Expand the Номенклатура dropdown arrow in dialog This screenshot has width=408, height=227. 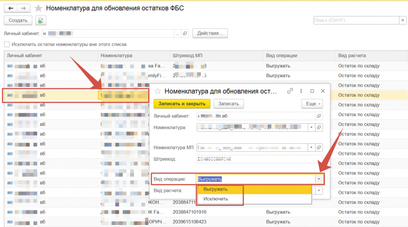point(311,128)
